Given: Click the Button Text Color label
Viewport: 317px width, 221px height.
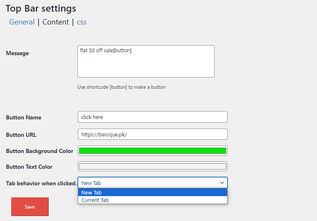Looking at the screenshot, I should pyautogui.click(x=29, y=167).
